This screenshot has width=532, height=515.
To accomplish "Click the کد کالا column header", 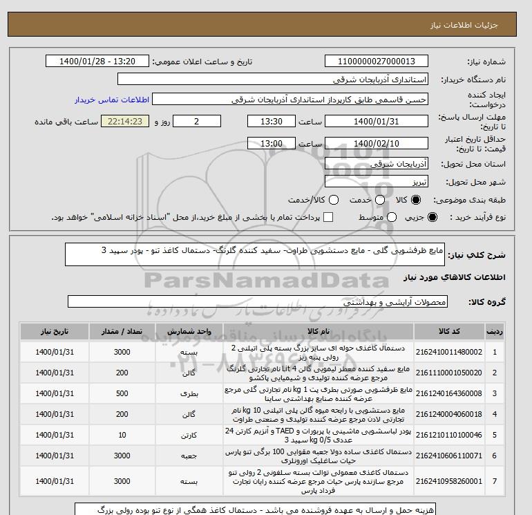I will [449, 332].
